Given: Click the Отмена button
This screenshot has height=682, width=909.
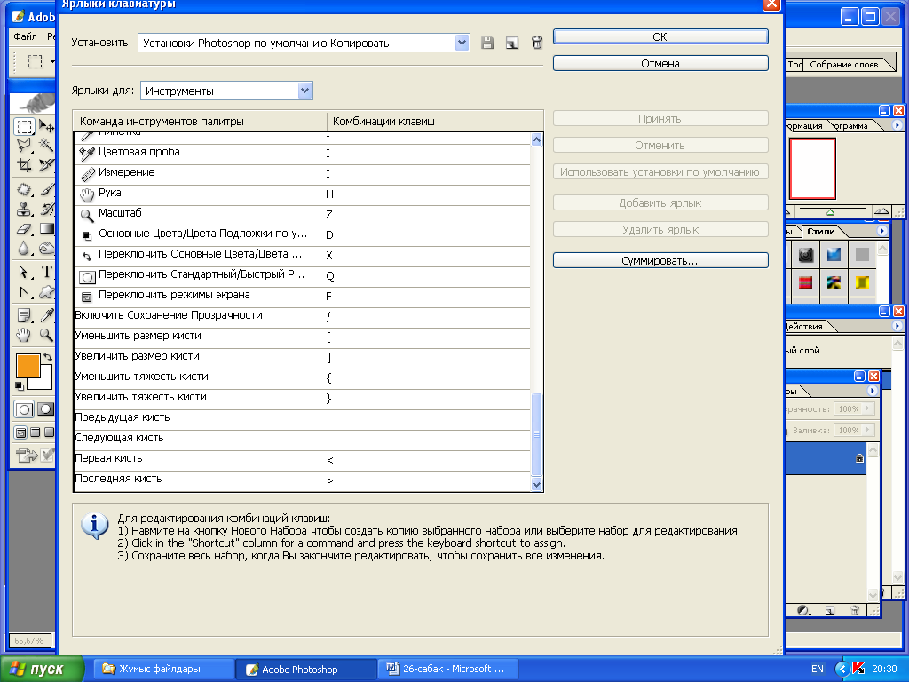Looking at the screenshot, I should [x=660, y=63].
